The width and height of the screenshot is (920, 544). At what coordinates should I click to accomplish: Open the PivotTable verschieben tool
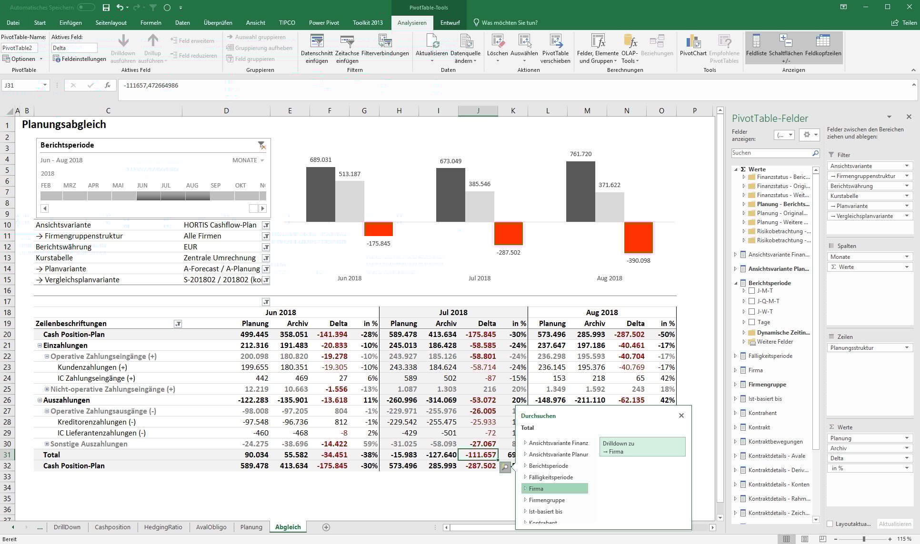click(555, 41)
